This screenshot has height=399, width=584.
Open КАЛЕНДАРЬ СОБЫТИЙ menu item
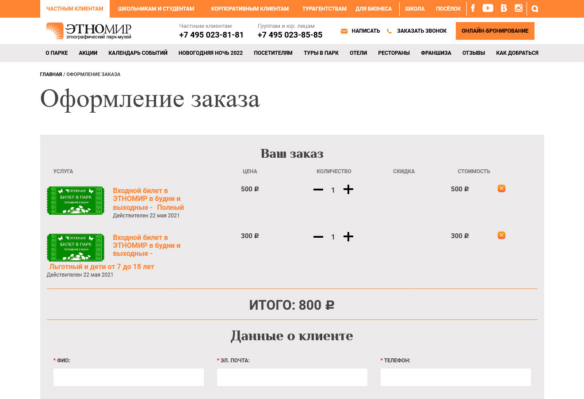[138, 53]
